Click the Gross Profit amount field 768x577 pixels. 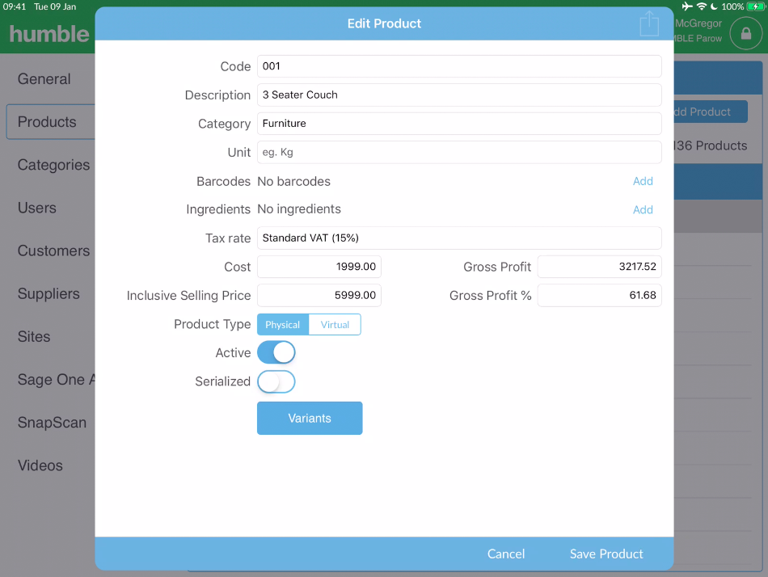(600, 267)
